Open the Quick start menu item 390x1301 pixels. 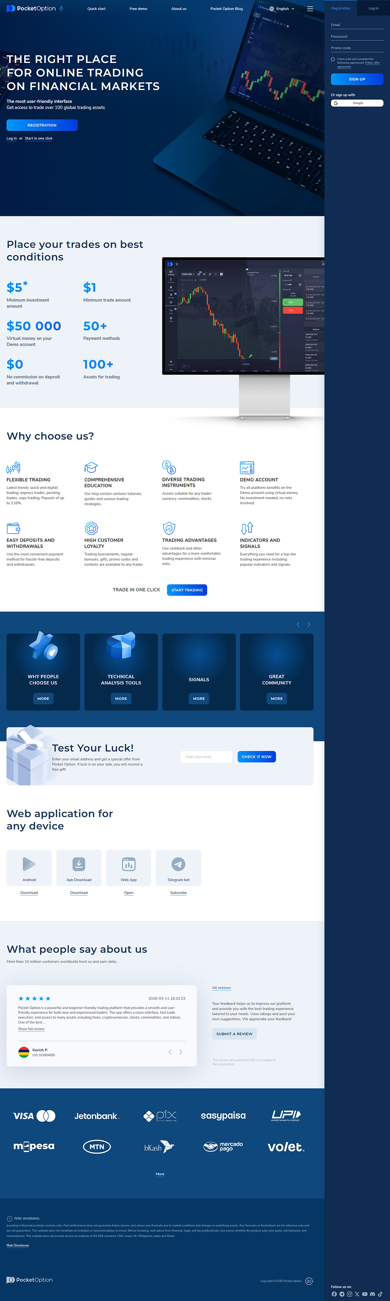[x=96, y=9]
